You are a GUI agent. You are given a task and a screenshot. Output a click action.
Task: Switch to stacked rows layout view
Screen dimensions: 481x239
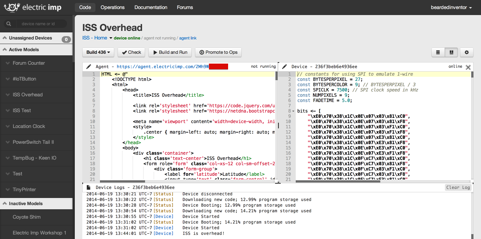click(438, 52)
